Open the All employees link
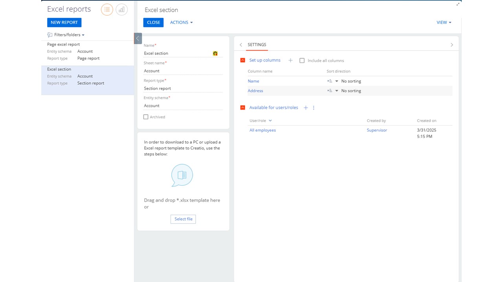 click(263, 130)
